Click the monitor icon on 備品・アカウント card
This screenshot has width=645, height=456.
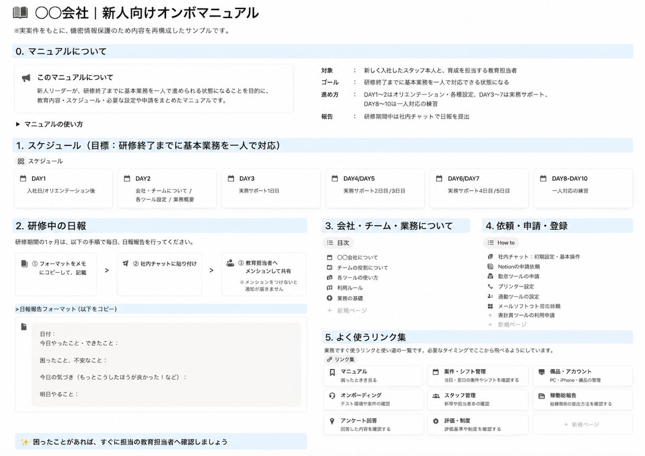541,372
